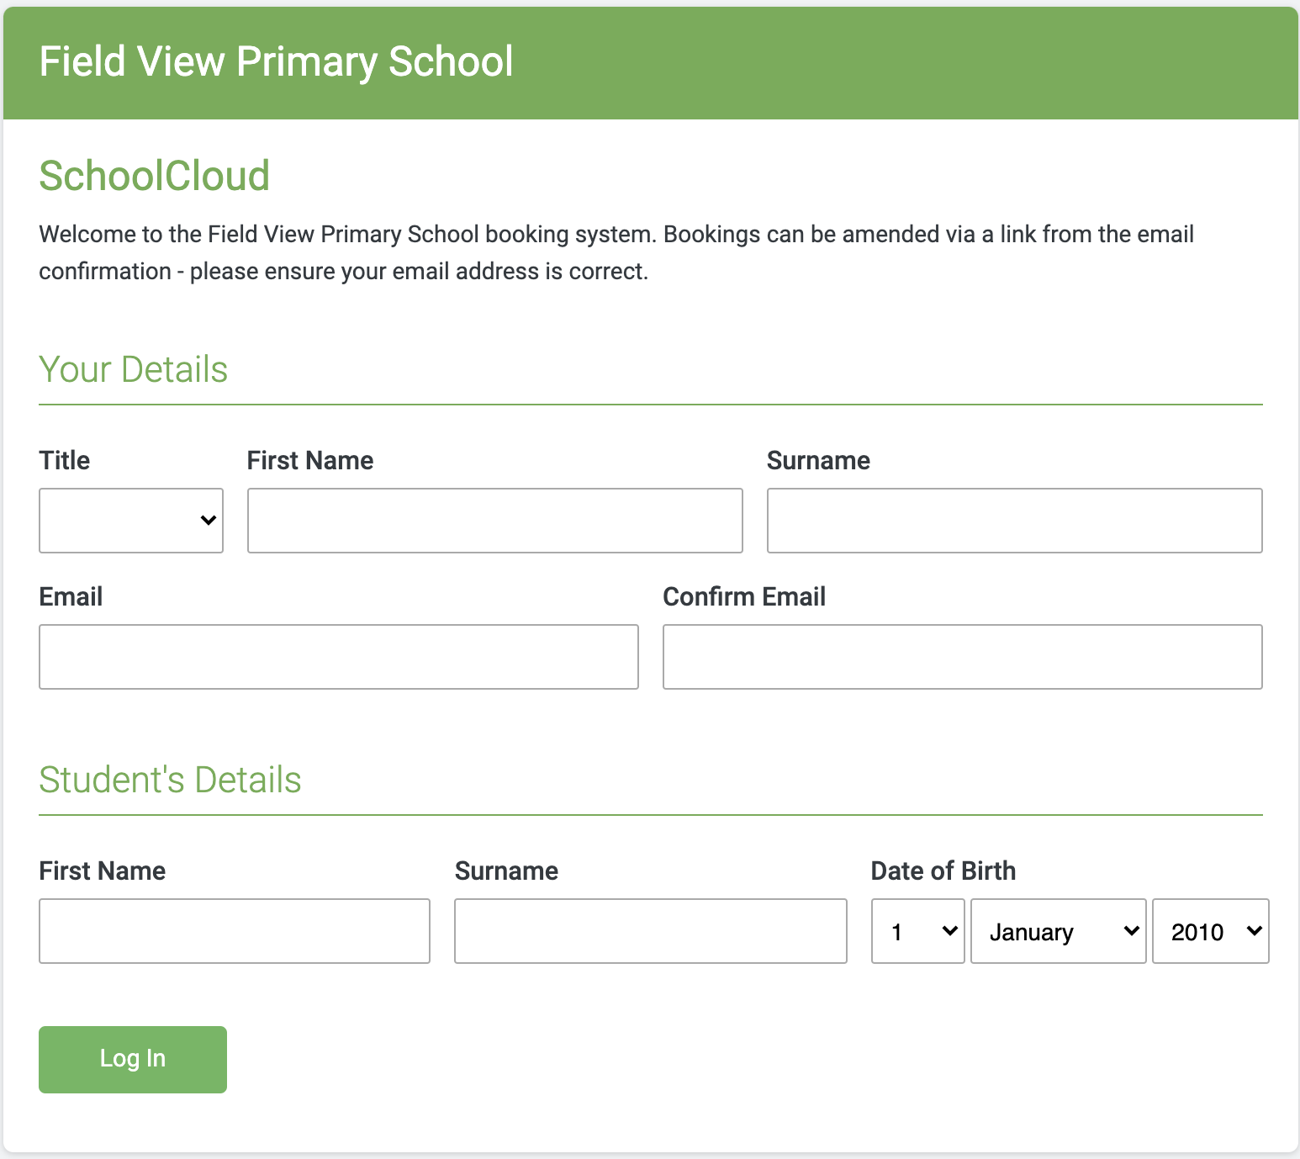Click the Title label
This screenshot has height=1159, width=1300.
65,460
